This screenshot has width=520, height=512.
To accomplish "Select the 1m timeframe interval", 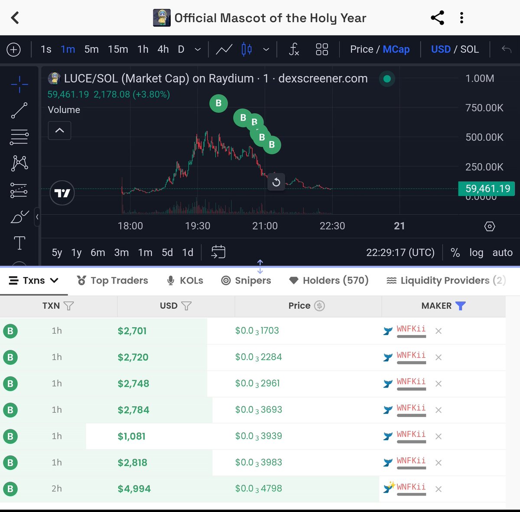I will click(68, 49).
